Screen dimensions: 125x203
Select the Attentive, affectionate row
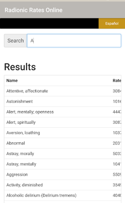[63, 91]
